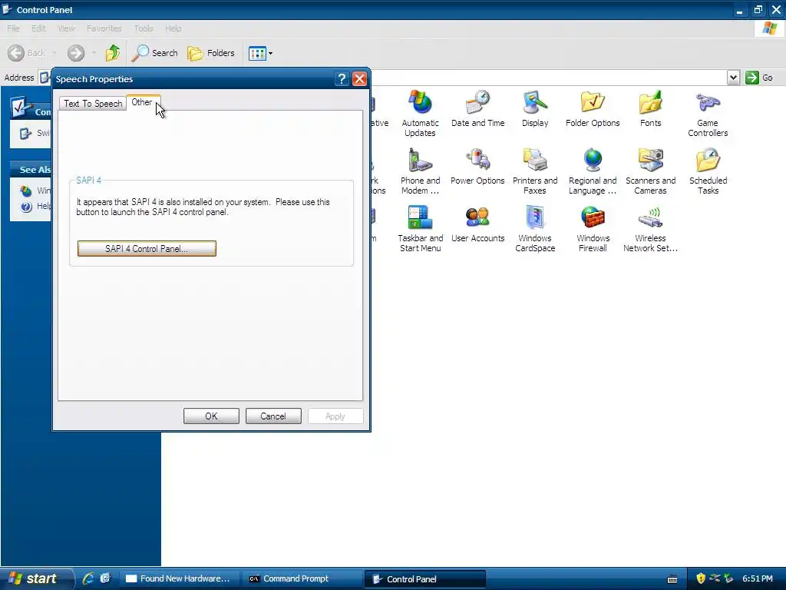Image resolution: width=786 pixels, height=590 pixels.
Task: Open the Date and Time icon
Action: (x=477, y=109)
